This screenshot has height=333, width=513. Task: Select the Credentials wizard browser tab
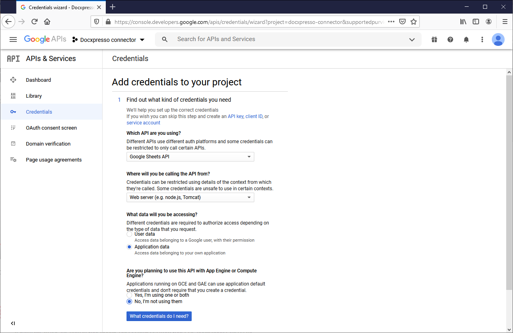click(61, 7)
